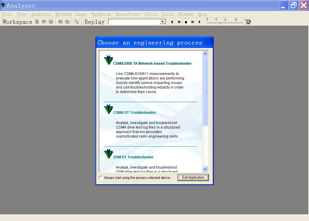
Task: Open the Cells menu
Action: [x=151, y=14]
